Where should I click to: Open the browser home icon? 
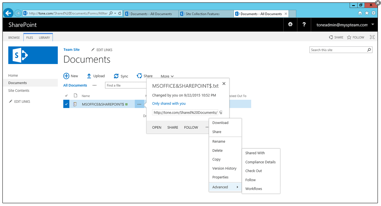[360, 13]
